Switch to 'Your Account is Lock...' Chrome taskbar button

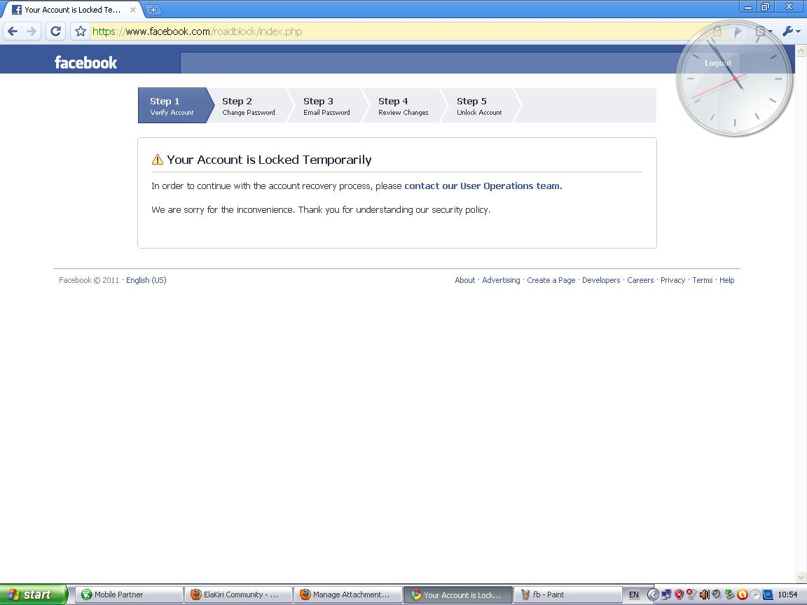457,594
